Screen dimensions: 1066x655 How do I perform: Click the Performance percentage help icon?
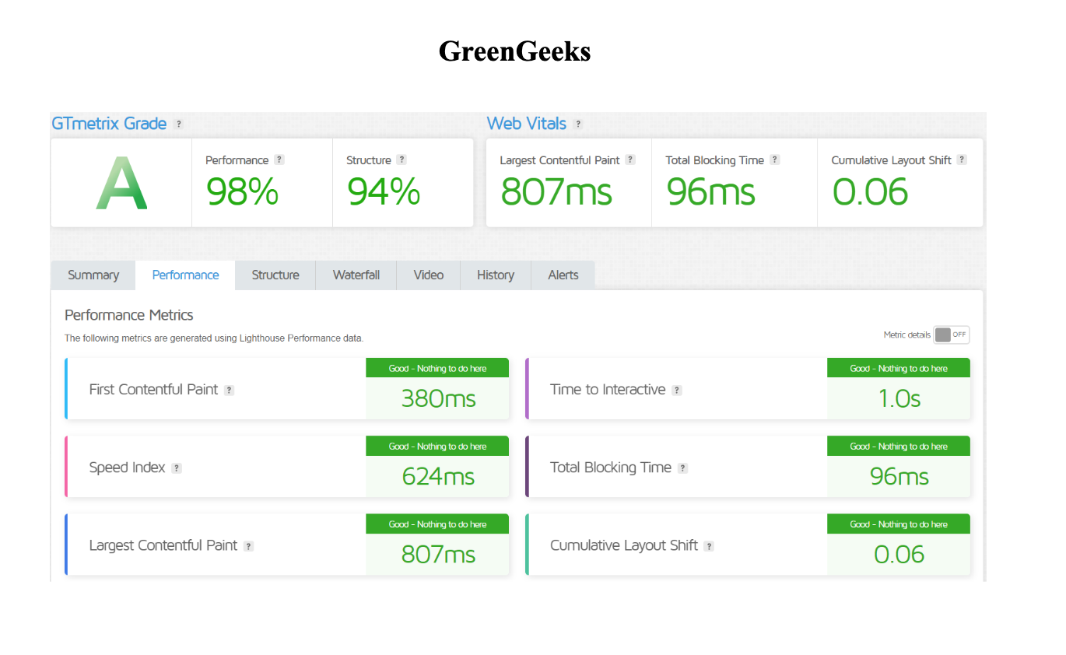point(281,159)
